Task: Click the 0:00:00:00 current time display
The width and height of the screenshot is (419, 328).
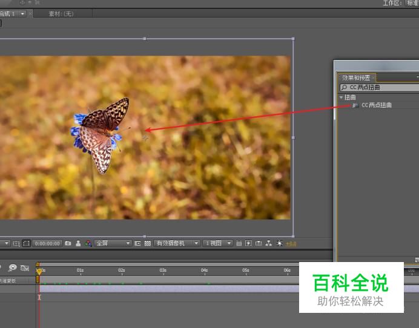Action: click(x=47, y=244)
